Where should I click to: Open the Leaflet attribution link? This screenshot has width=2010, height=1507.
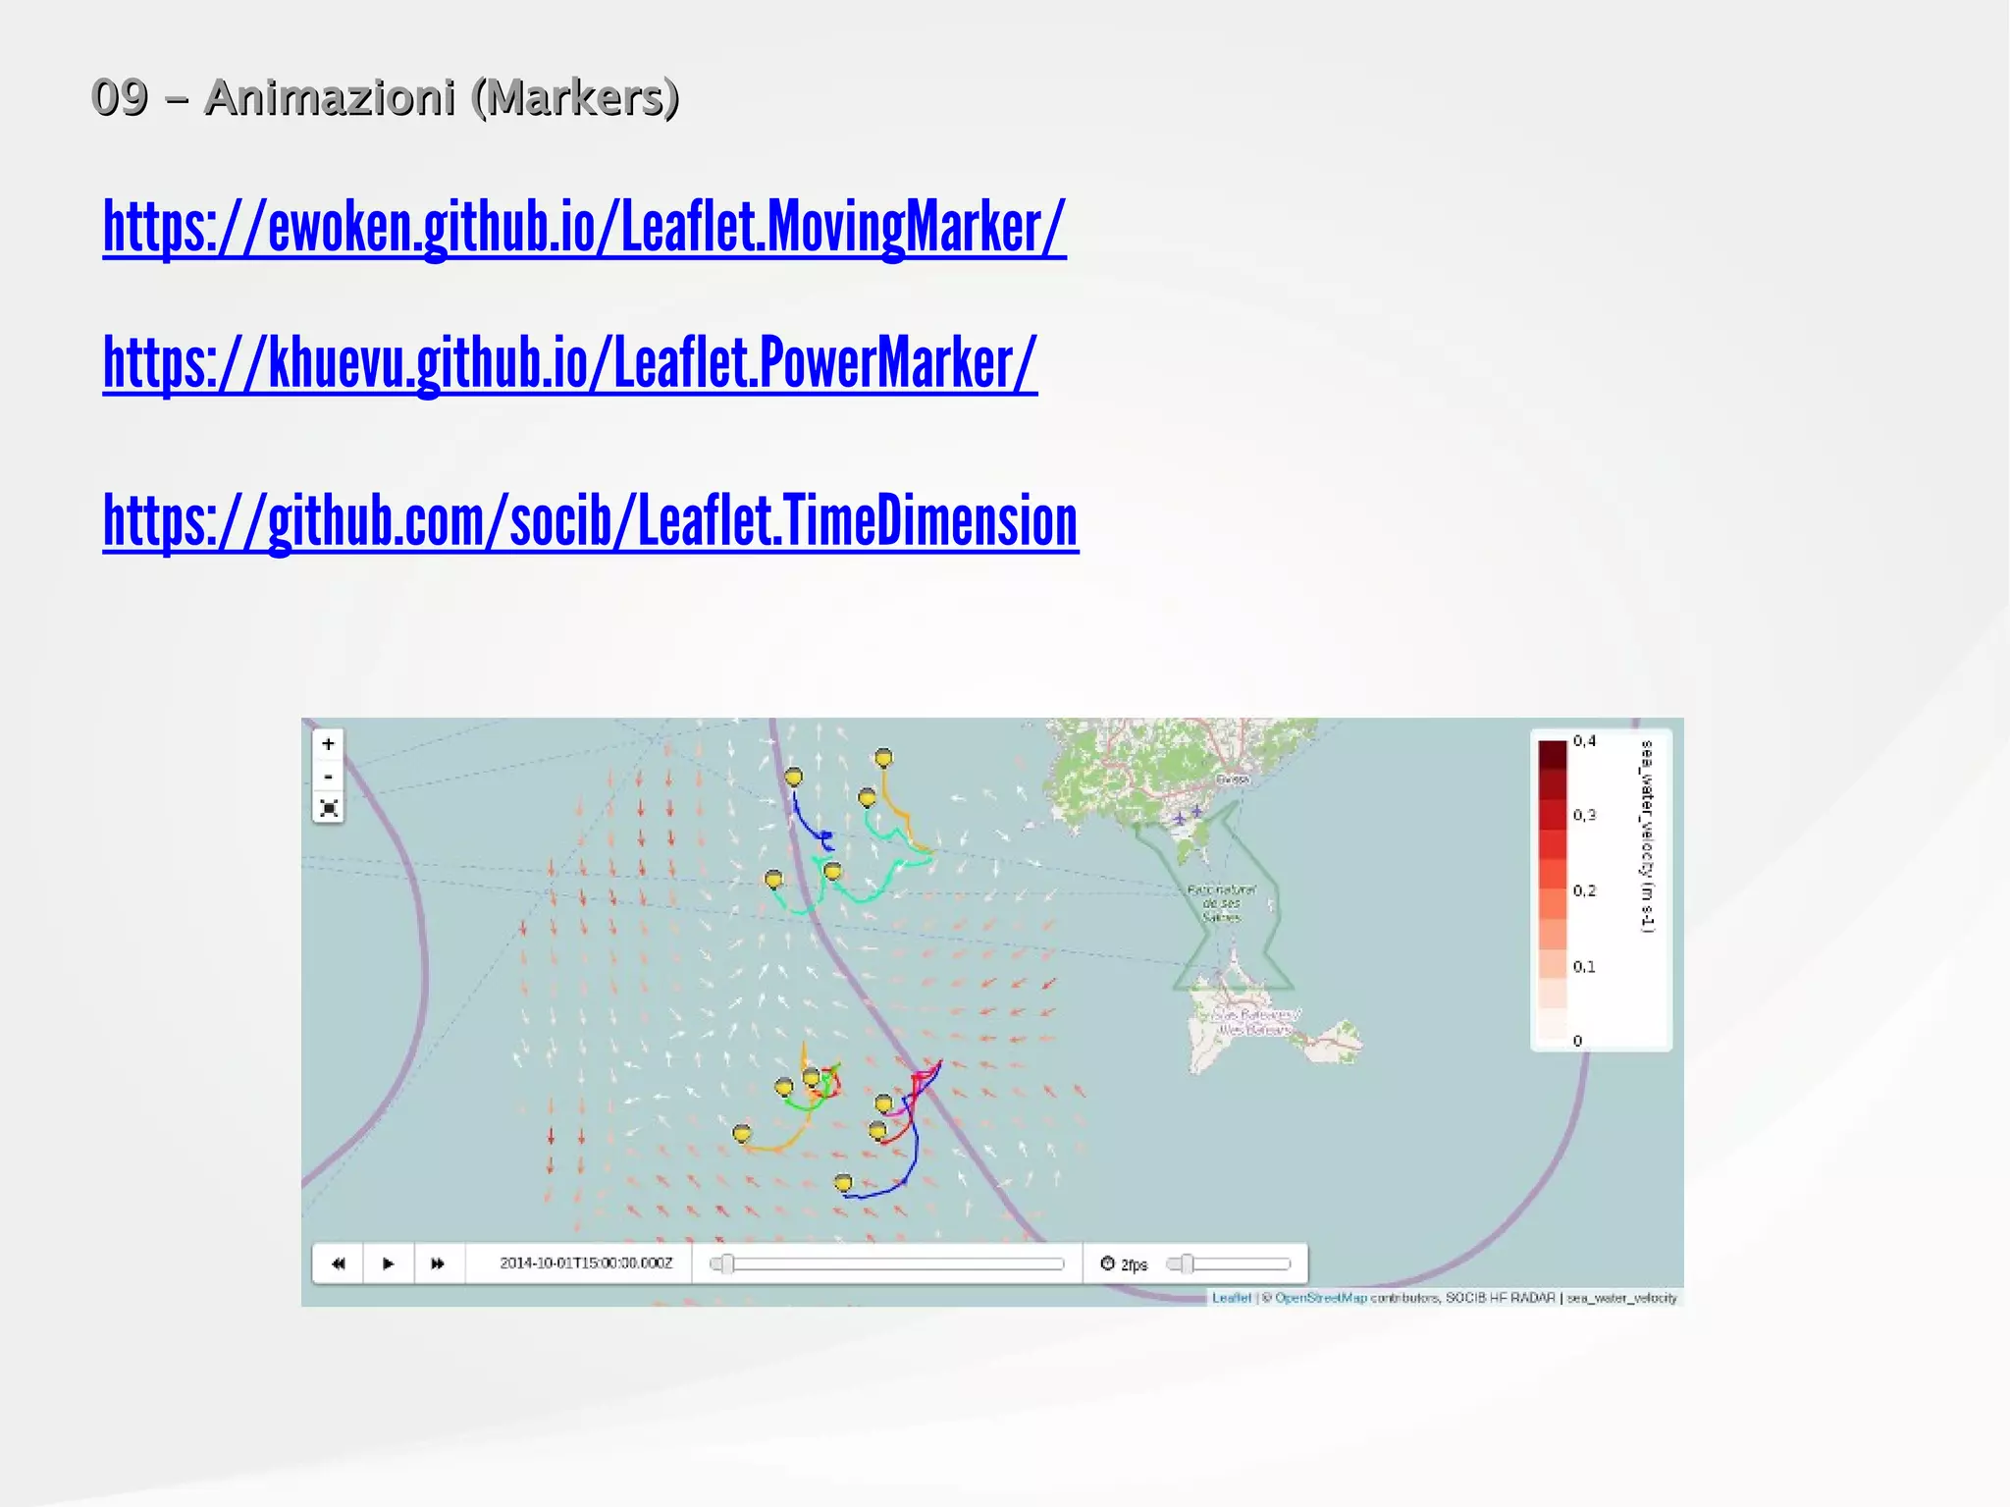1231,1298
